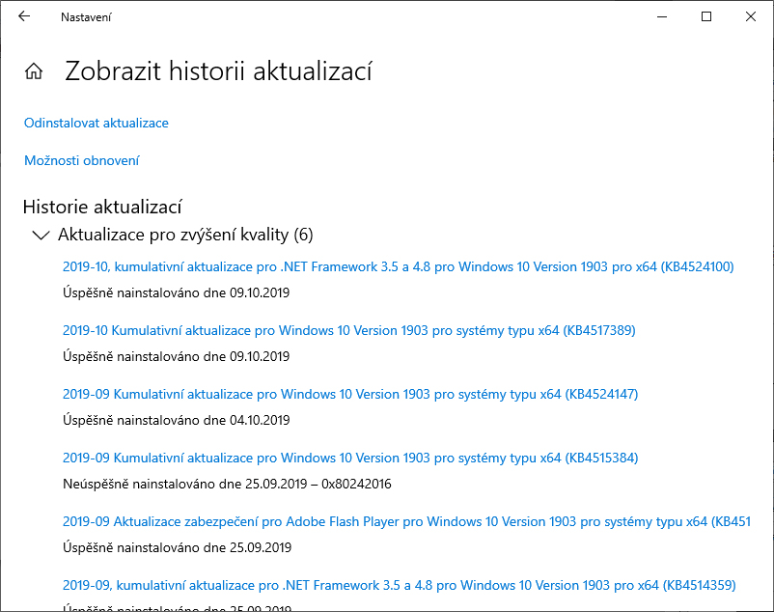Screen dimensions: 774x612
Task: Go to Settings home via house icon
Action: (x=34, y=71)
